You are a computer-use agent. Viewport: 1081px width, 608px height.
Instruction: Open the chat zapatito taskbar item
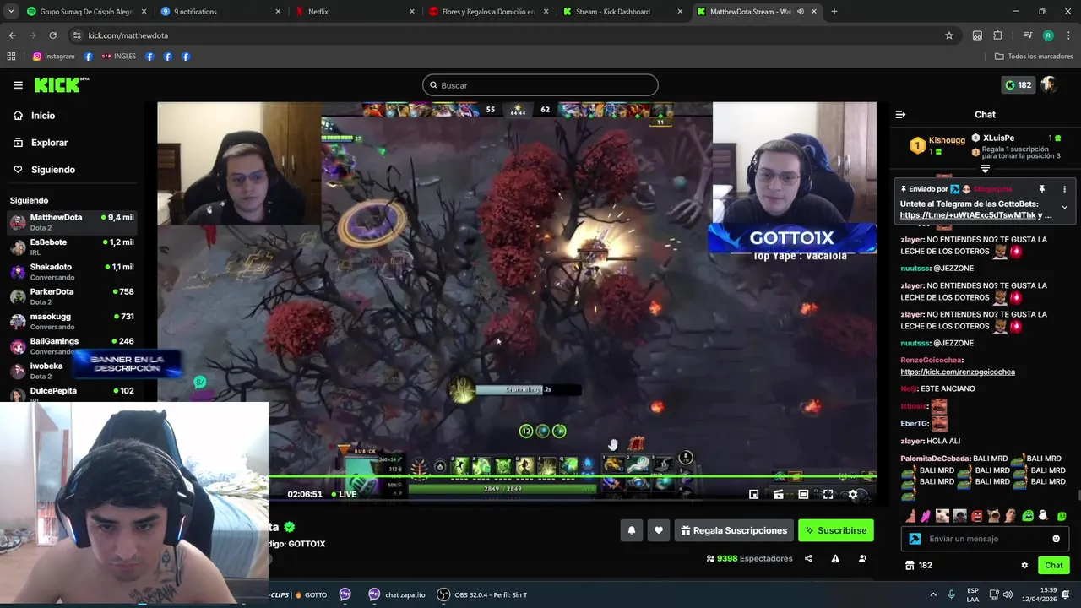click(396, 594)
